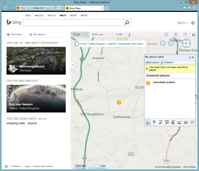
Task: Click the locate me target icon
Action: click(x=77, y=44)
